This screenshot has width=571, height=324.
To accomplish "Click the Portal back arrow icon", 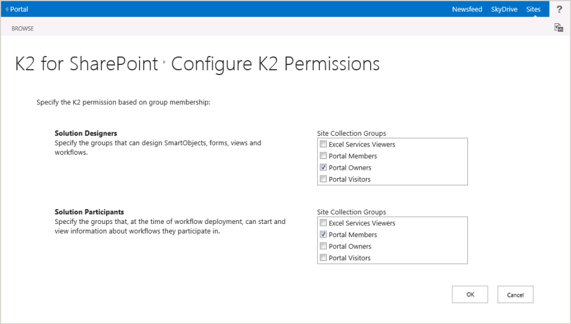I will coord(7,10).
